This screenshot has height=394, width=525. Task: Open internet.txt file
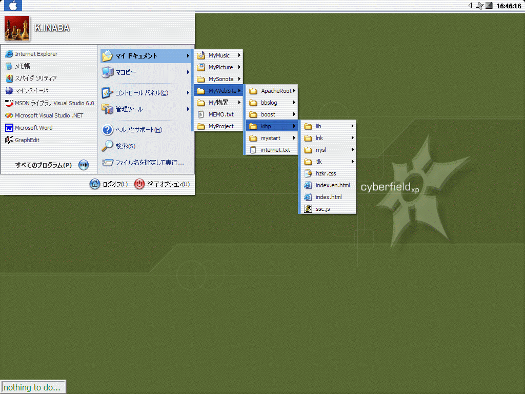point(272,150)
